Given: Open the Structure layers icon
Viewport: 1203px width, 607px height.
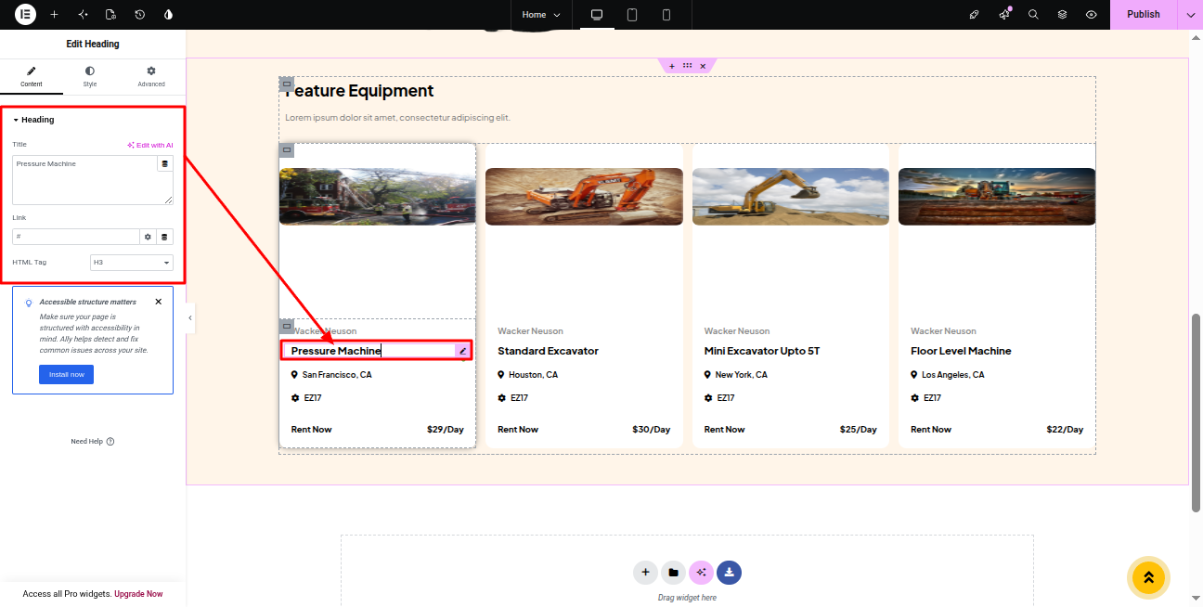Looking at the screenshot, I should click(x=1062, y=15).
